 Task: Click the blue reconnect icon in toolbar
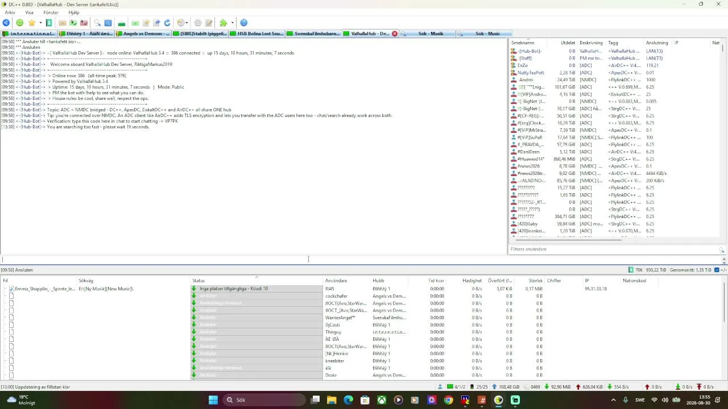tap(6, 23)
